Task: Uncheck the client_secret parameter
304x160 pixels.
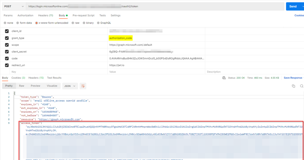Action: [x=7, y=52]
